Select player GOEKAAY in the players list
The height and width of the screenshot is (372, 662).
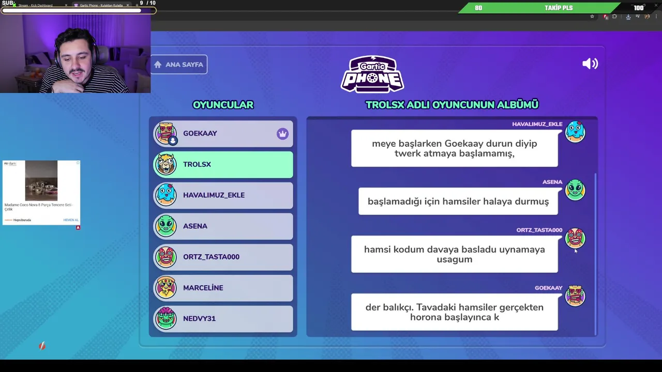pos(223,133)
